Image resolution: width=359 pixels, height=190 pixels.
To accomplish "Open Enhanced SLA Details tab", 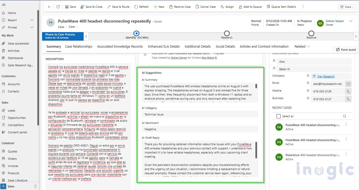I will click(x=164, y=47).
